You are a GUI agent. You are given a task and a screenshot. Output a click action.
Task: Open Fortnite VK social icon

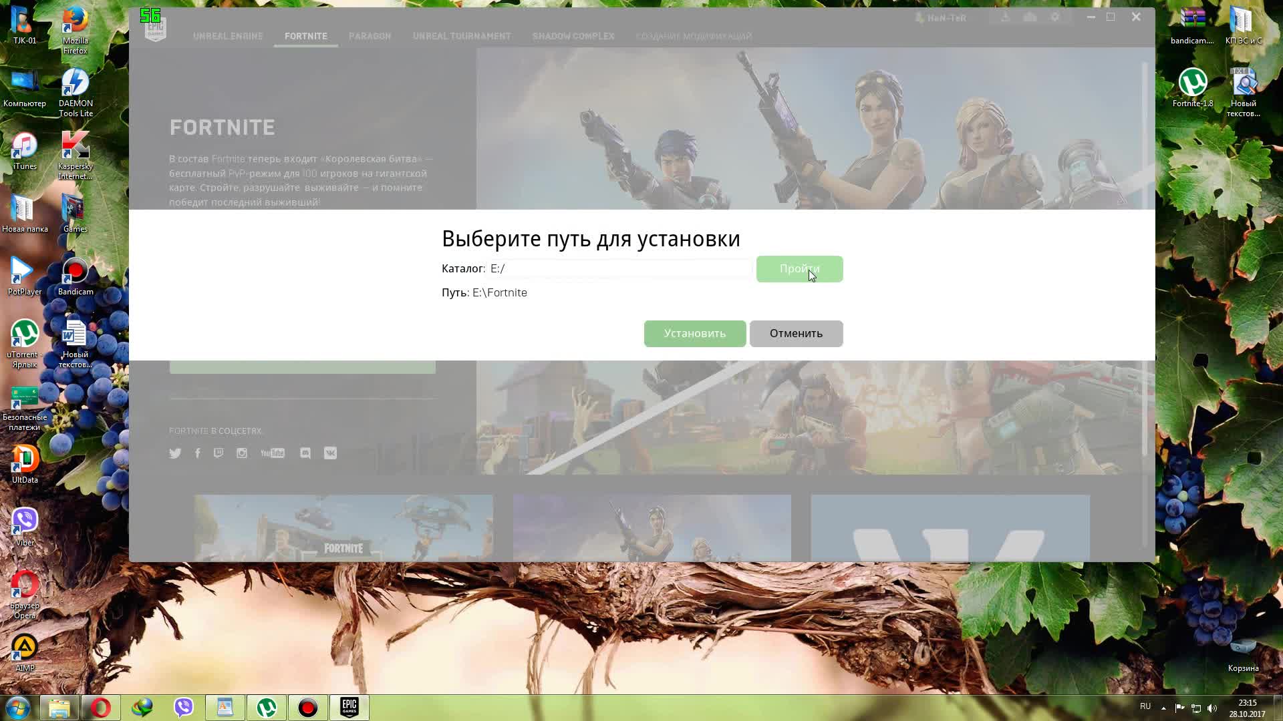tap(330, 453)
